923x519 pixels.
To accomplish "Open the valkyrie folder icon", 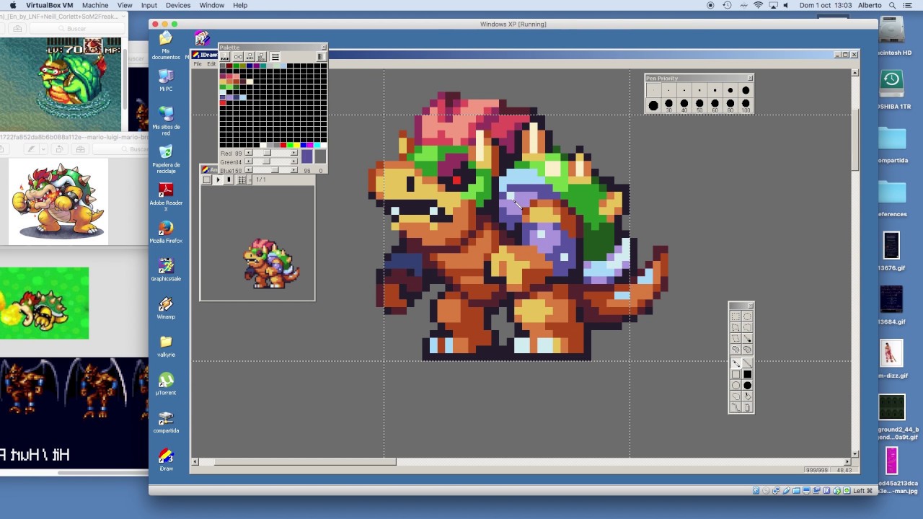I will (166, 345).
